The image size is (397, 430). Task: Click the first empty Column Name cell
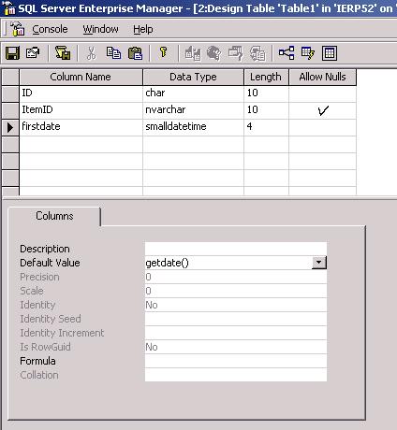click(81, 144)
